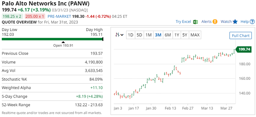Viewport: 256px width, 117px height.
Task: Click the Try Excel link
Action: (x=183, y=22)
